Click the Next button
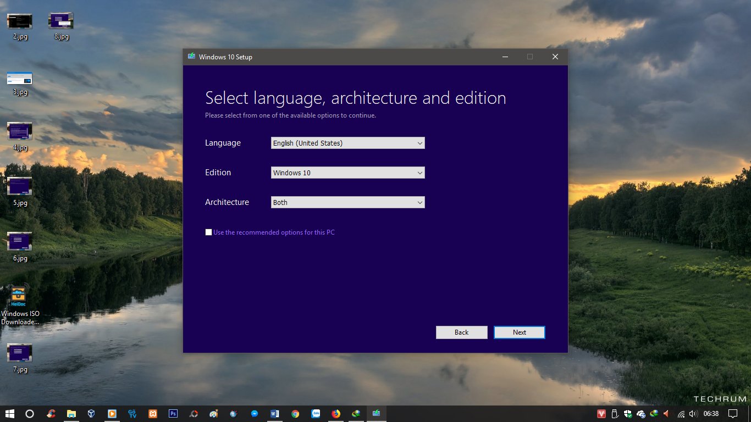Screen dimensions: 751x422 click(x=520, y=332)
